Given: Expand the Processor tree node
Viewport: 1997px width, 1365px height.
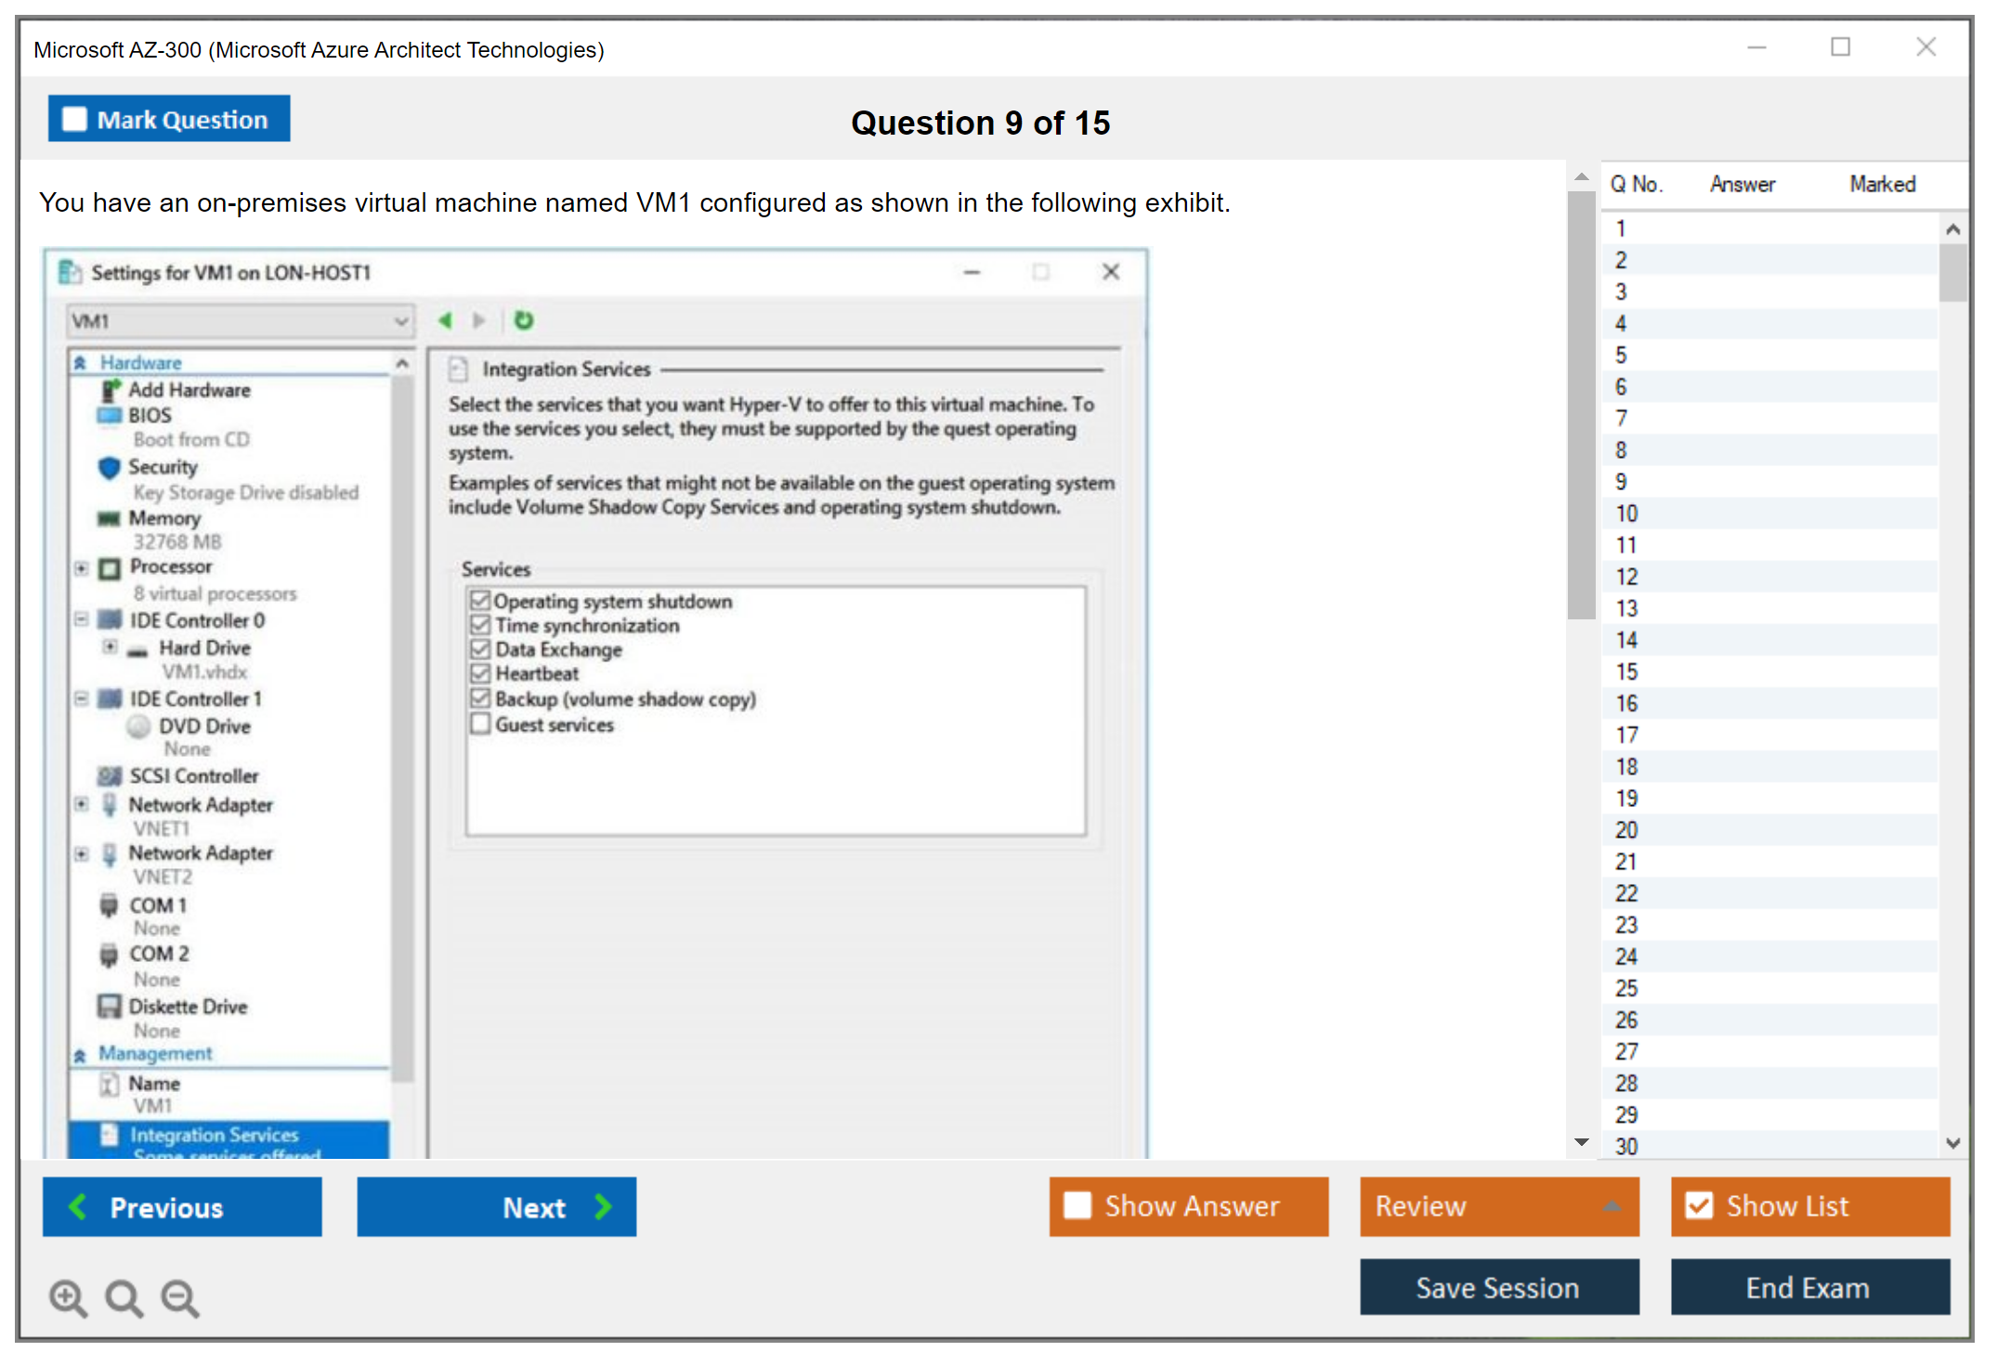Looking at the screenshot, I should click(x=82, y=567).
